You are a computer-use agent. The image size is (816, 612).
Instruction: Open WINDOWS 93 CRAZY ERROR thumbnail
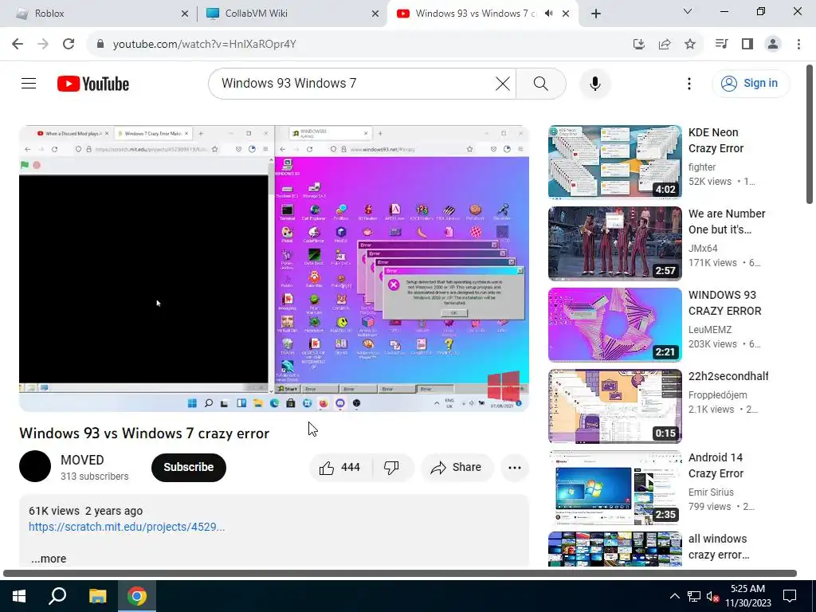point(614,324)
